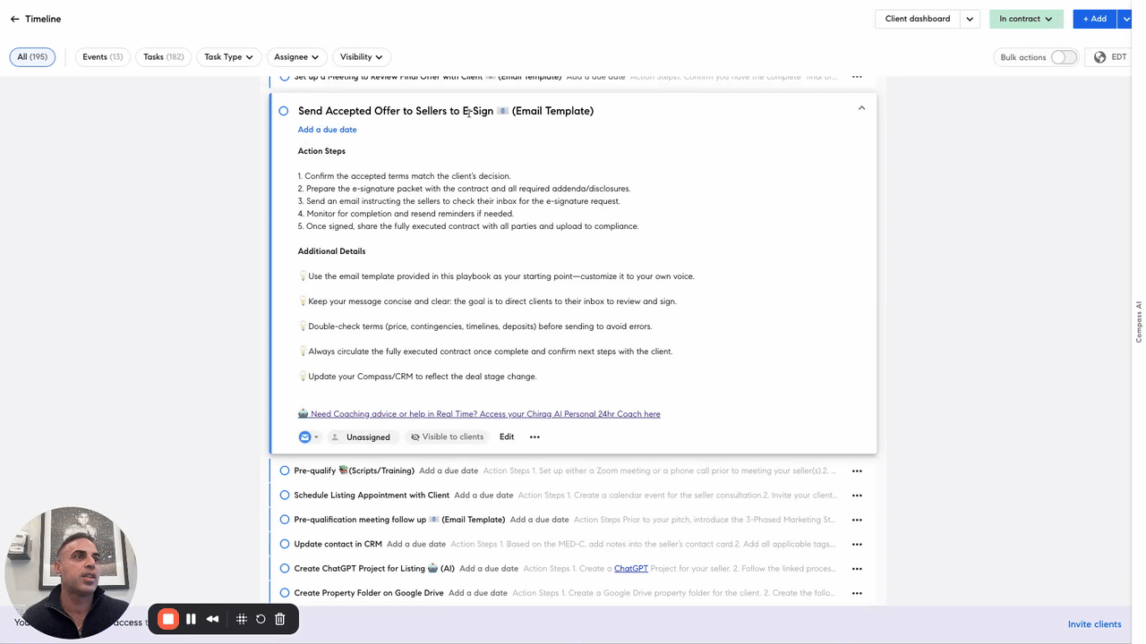Check off the Update contact in CRM task

click(x=284, y=544)
